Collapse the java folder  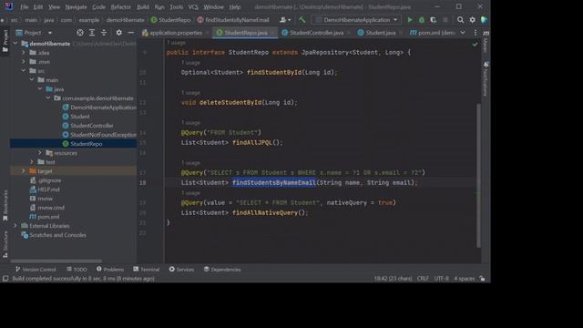(40, 89)
